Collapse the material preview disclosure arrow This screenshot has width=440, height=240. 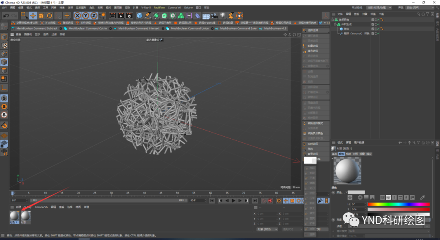(x=332, y=159)
